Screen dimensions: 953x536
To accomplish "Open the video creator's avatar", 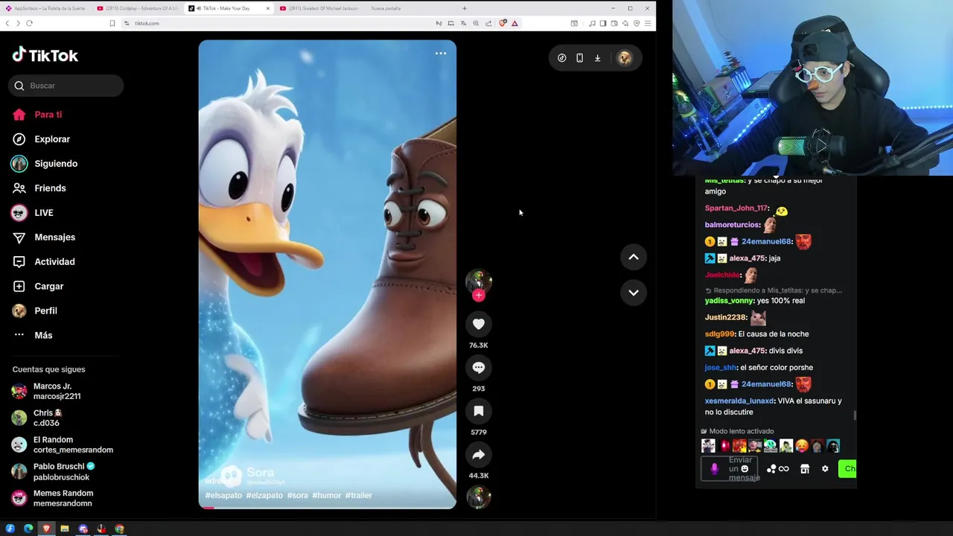I will (479, 281).
